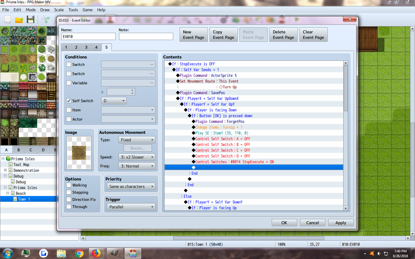Open the Variable selector ellipsis button
Screen dimensions: 415x259
152,83
